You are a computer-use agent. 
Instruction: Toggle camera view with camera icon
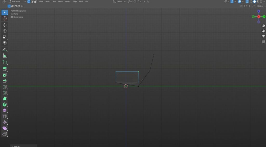(263, 36)
